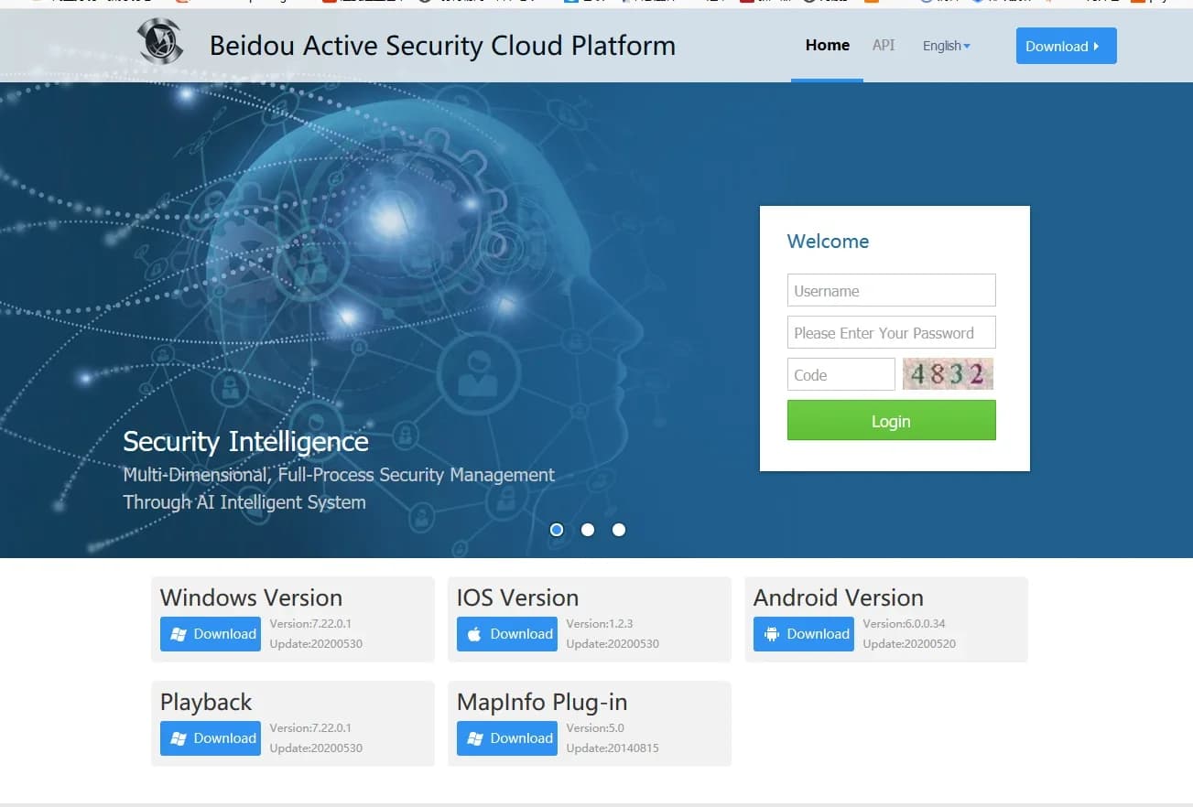Click the captcha image to refresh code
Screen dimensions: 1193x807
[x=948, y=374]
